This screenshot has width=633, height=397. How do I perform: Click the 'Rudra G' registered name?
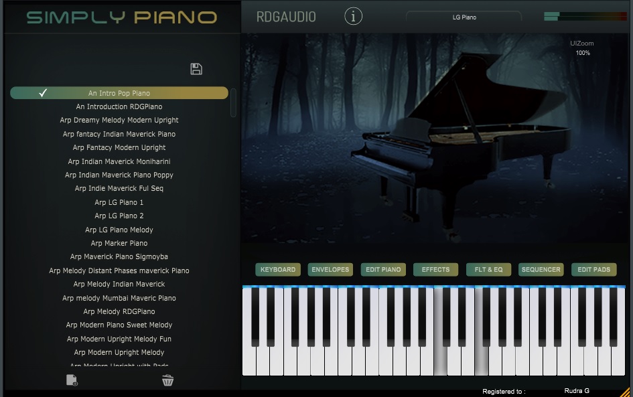(577, 390)
